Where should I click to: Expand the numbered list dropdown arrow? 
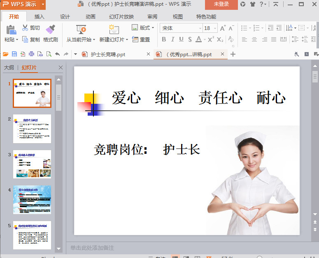[263, 28]
